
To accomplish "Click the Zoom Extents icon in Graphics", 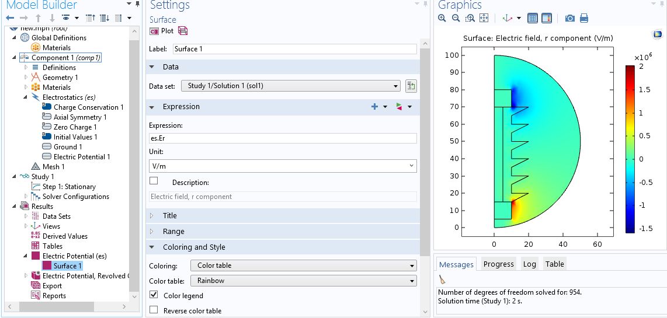I will tap(484, 18).
